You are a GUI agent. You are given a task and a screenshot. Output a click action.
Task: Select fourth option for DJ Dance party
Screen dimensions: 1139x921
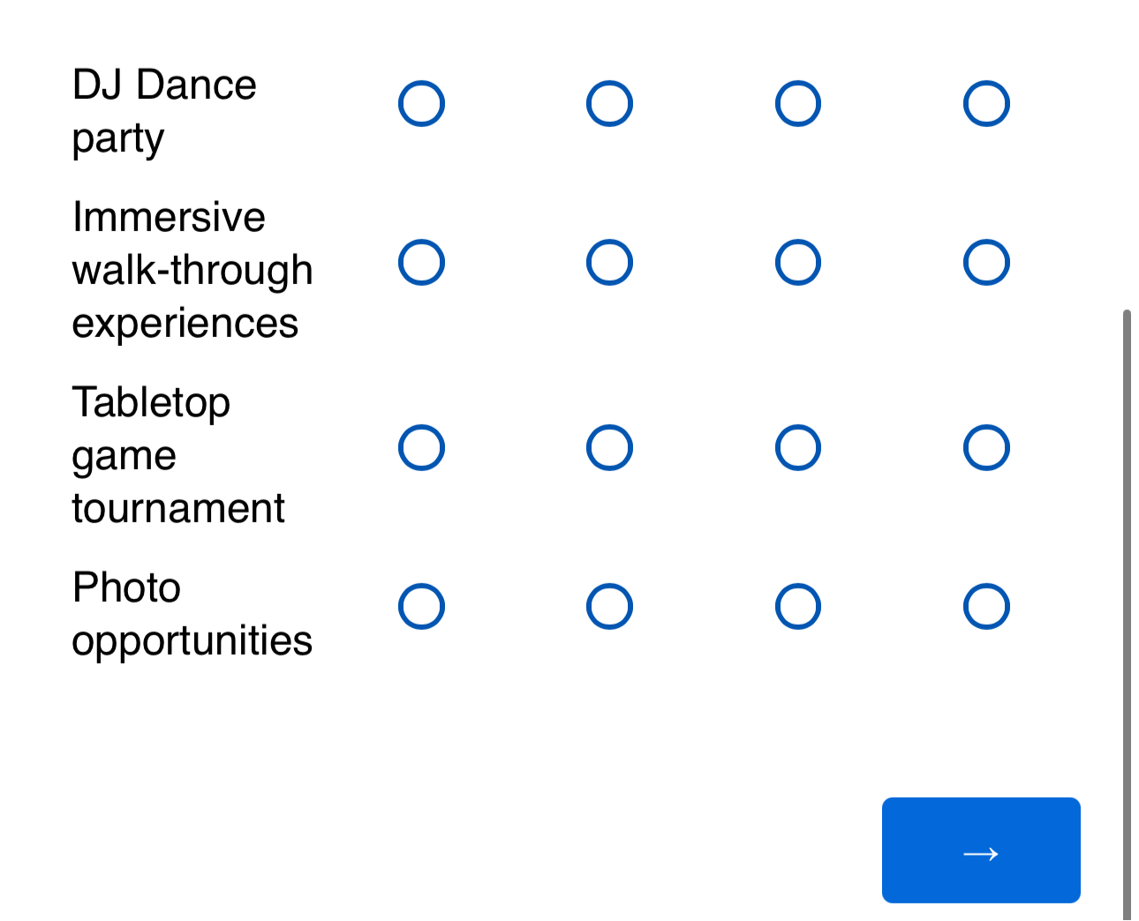(986, 104)
